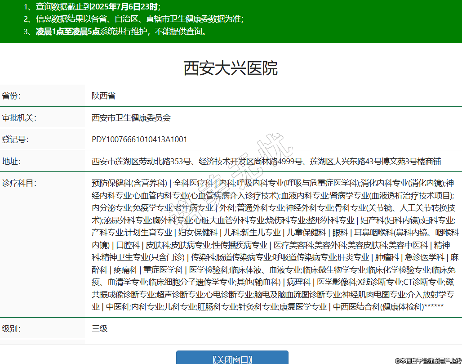Select the 级别 field label
The image size is (462, 364).
(x=11, y=328)
